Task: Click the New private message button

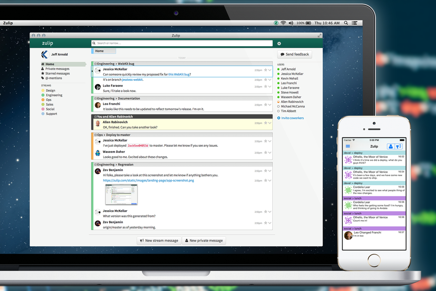Action: pos(204,241)
